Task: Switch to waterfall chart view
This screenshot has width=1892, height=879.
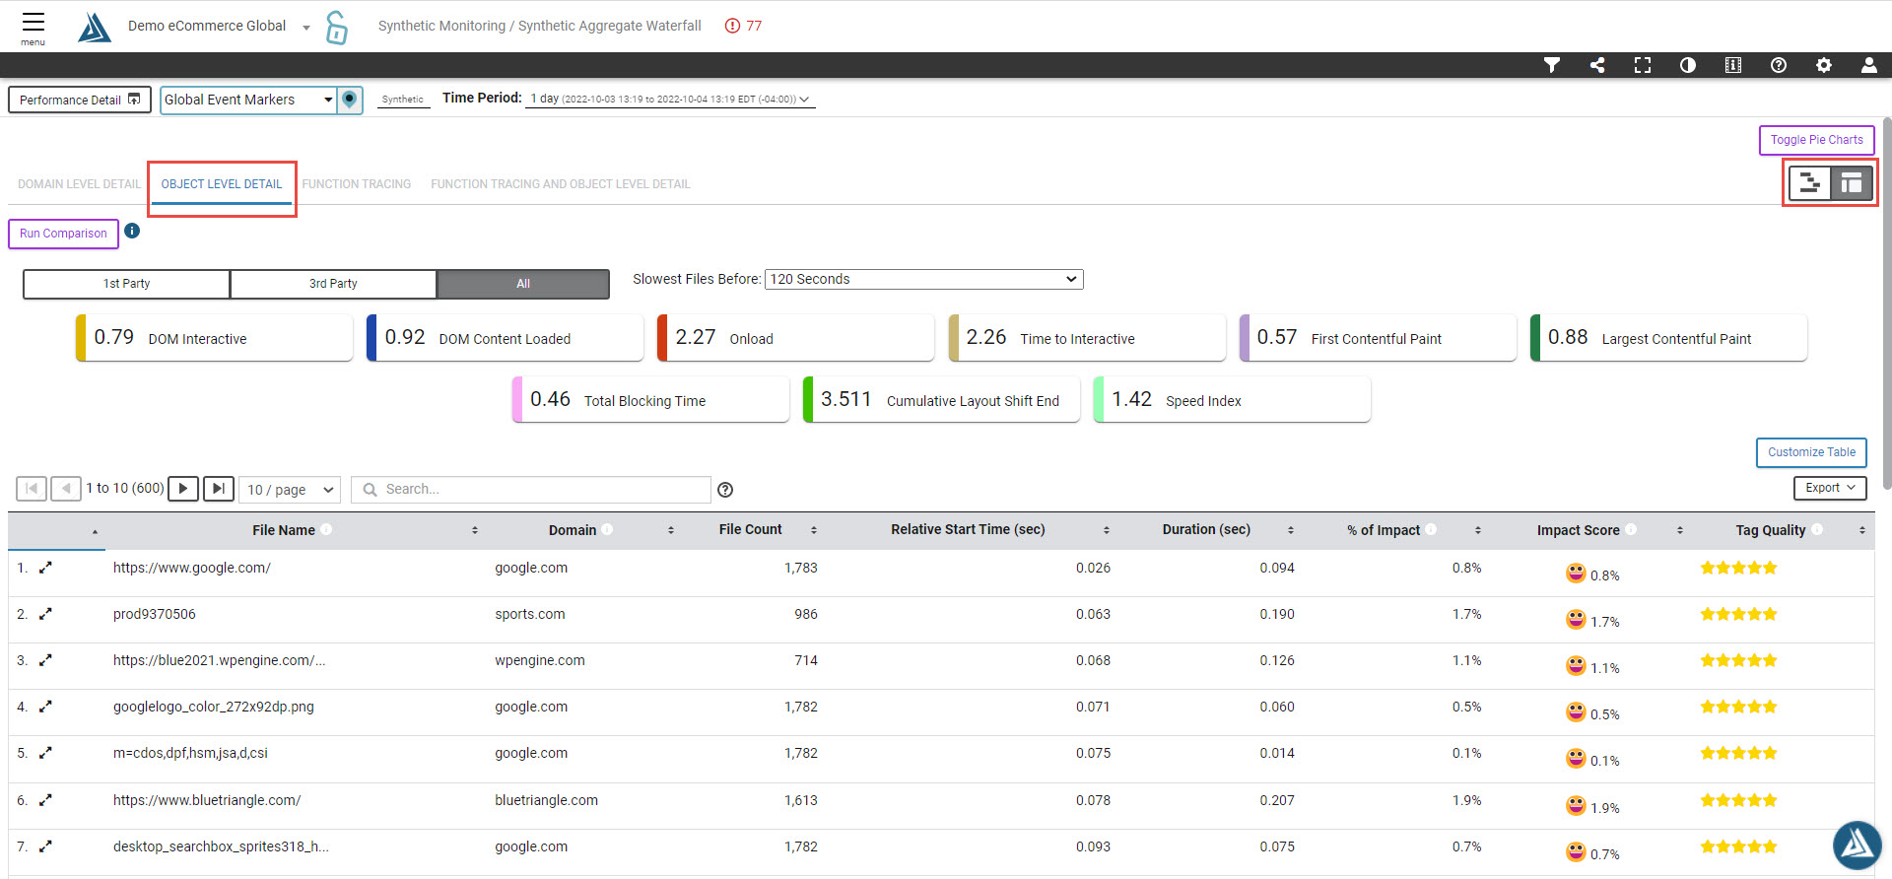Action: pyautogui.click(x=1809, y=183)
